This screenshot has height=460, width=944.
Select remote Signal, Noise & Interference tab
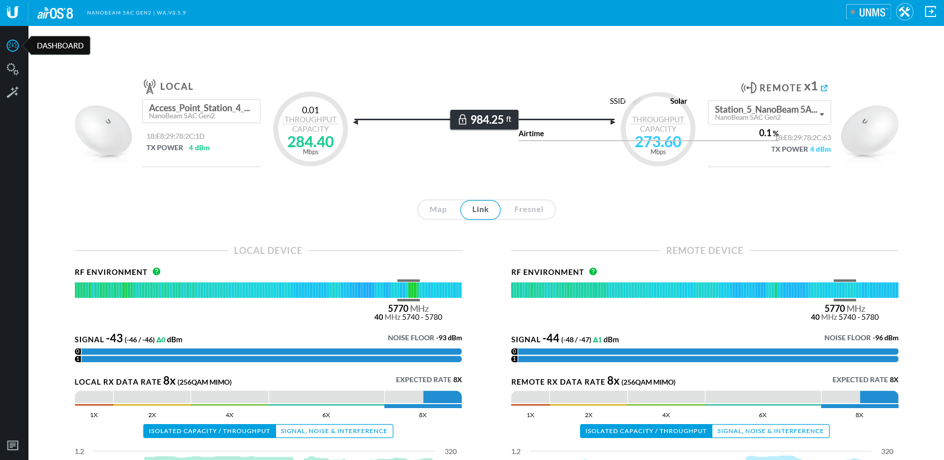(x=771, y=431)
